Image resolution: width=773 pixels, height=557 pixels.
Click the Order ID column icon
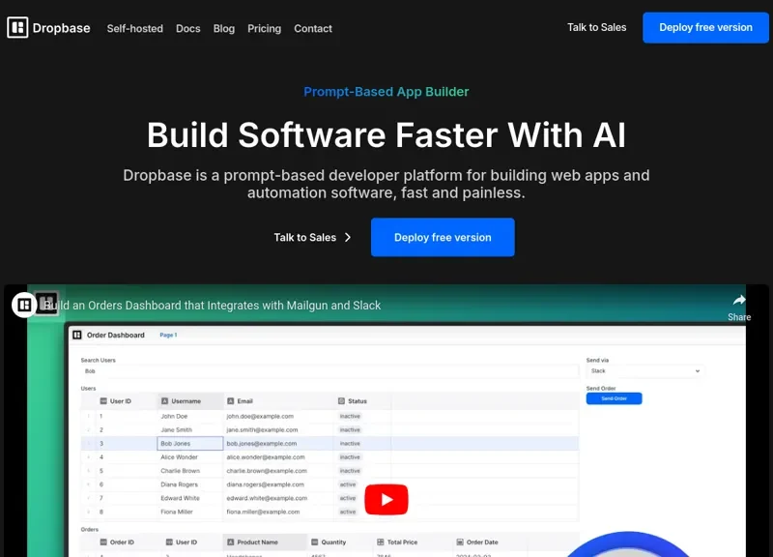point(103,542)
